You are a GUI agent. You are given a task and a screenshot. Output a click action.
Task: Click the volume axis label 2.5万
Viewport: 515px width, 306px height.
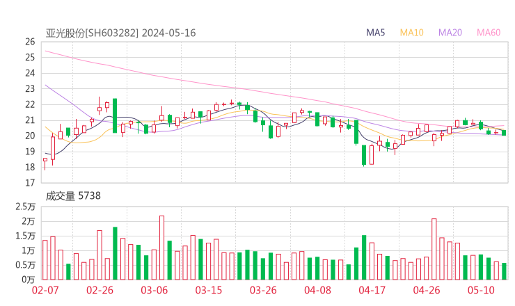coord(25,207)
